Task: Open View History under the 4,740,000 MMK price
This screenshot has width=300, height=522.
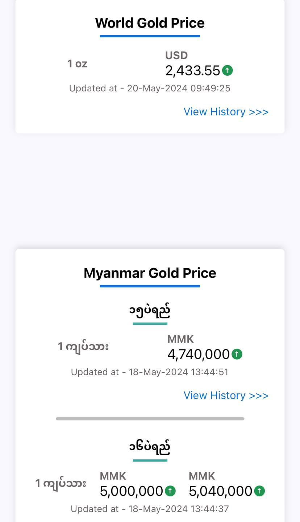Action: click(x=226, y=395)
